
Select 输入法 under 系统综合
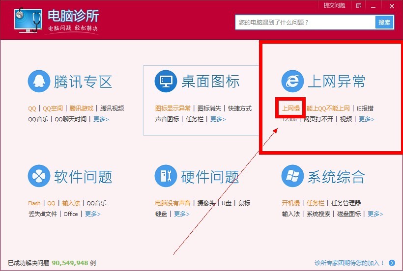click(x=291, y=214)
